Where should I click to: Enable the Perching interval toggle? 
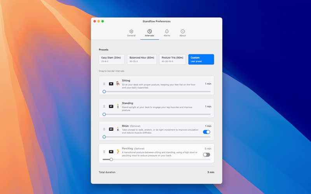(x=206, y=154)
